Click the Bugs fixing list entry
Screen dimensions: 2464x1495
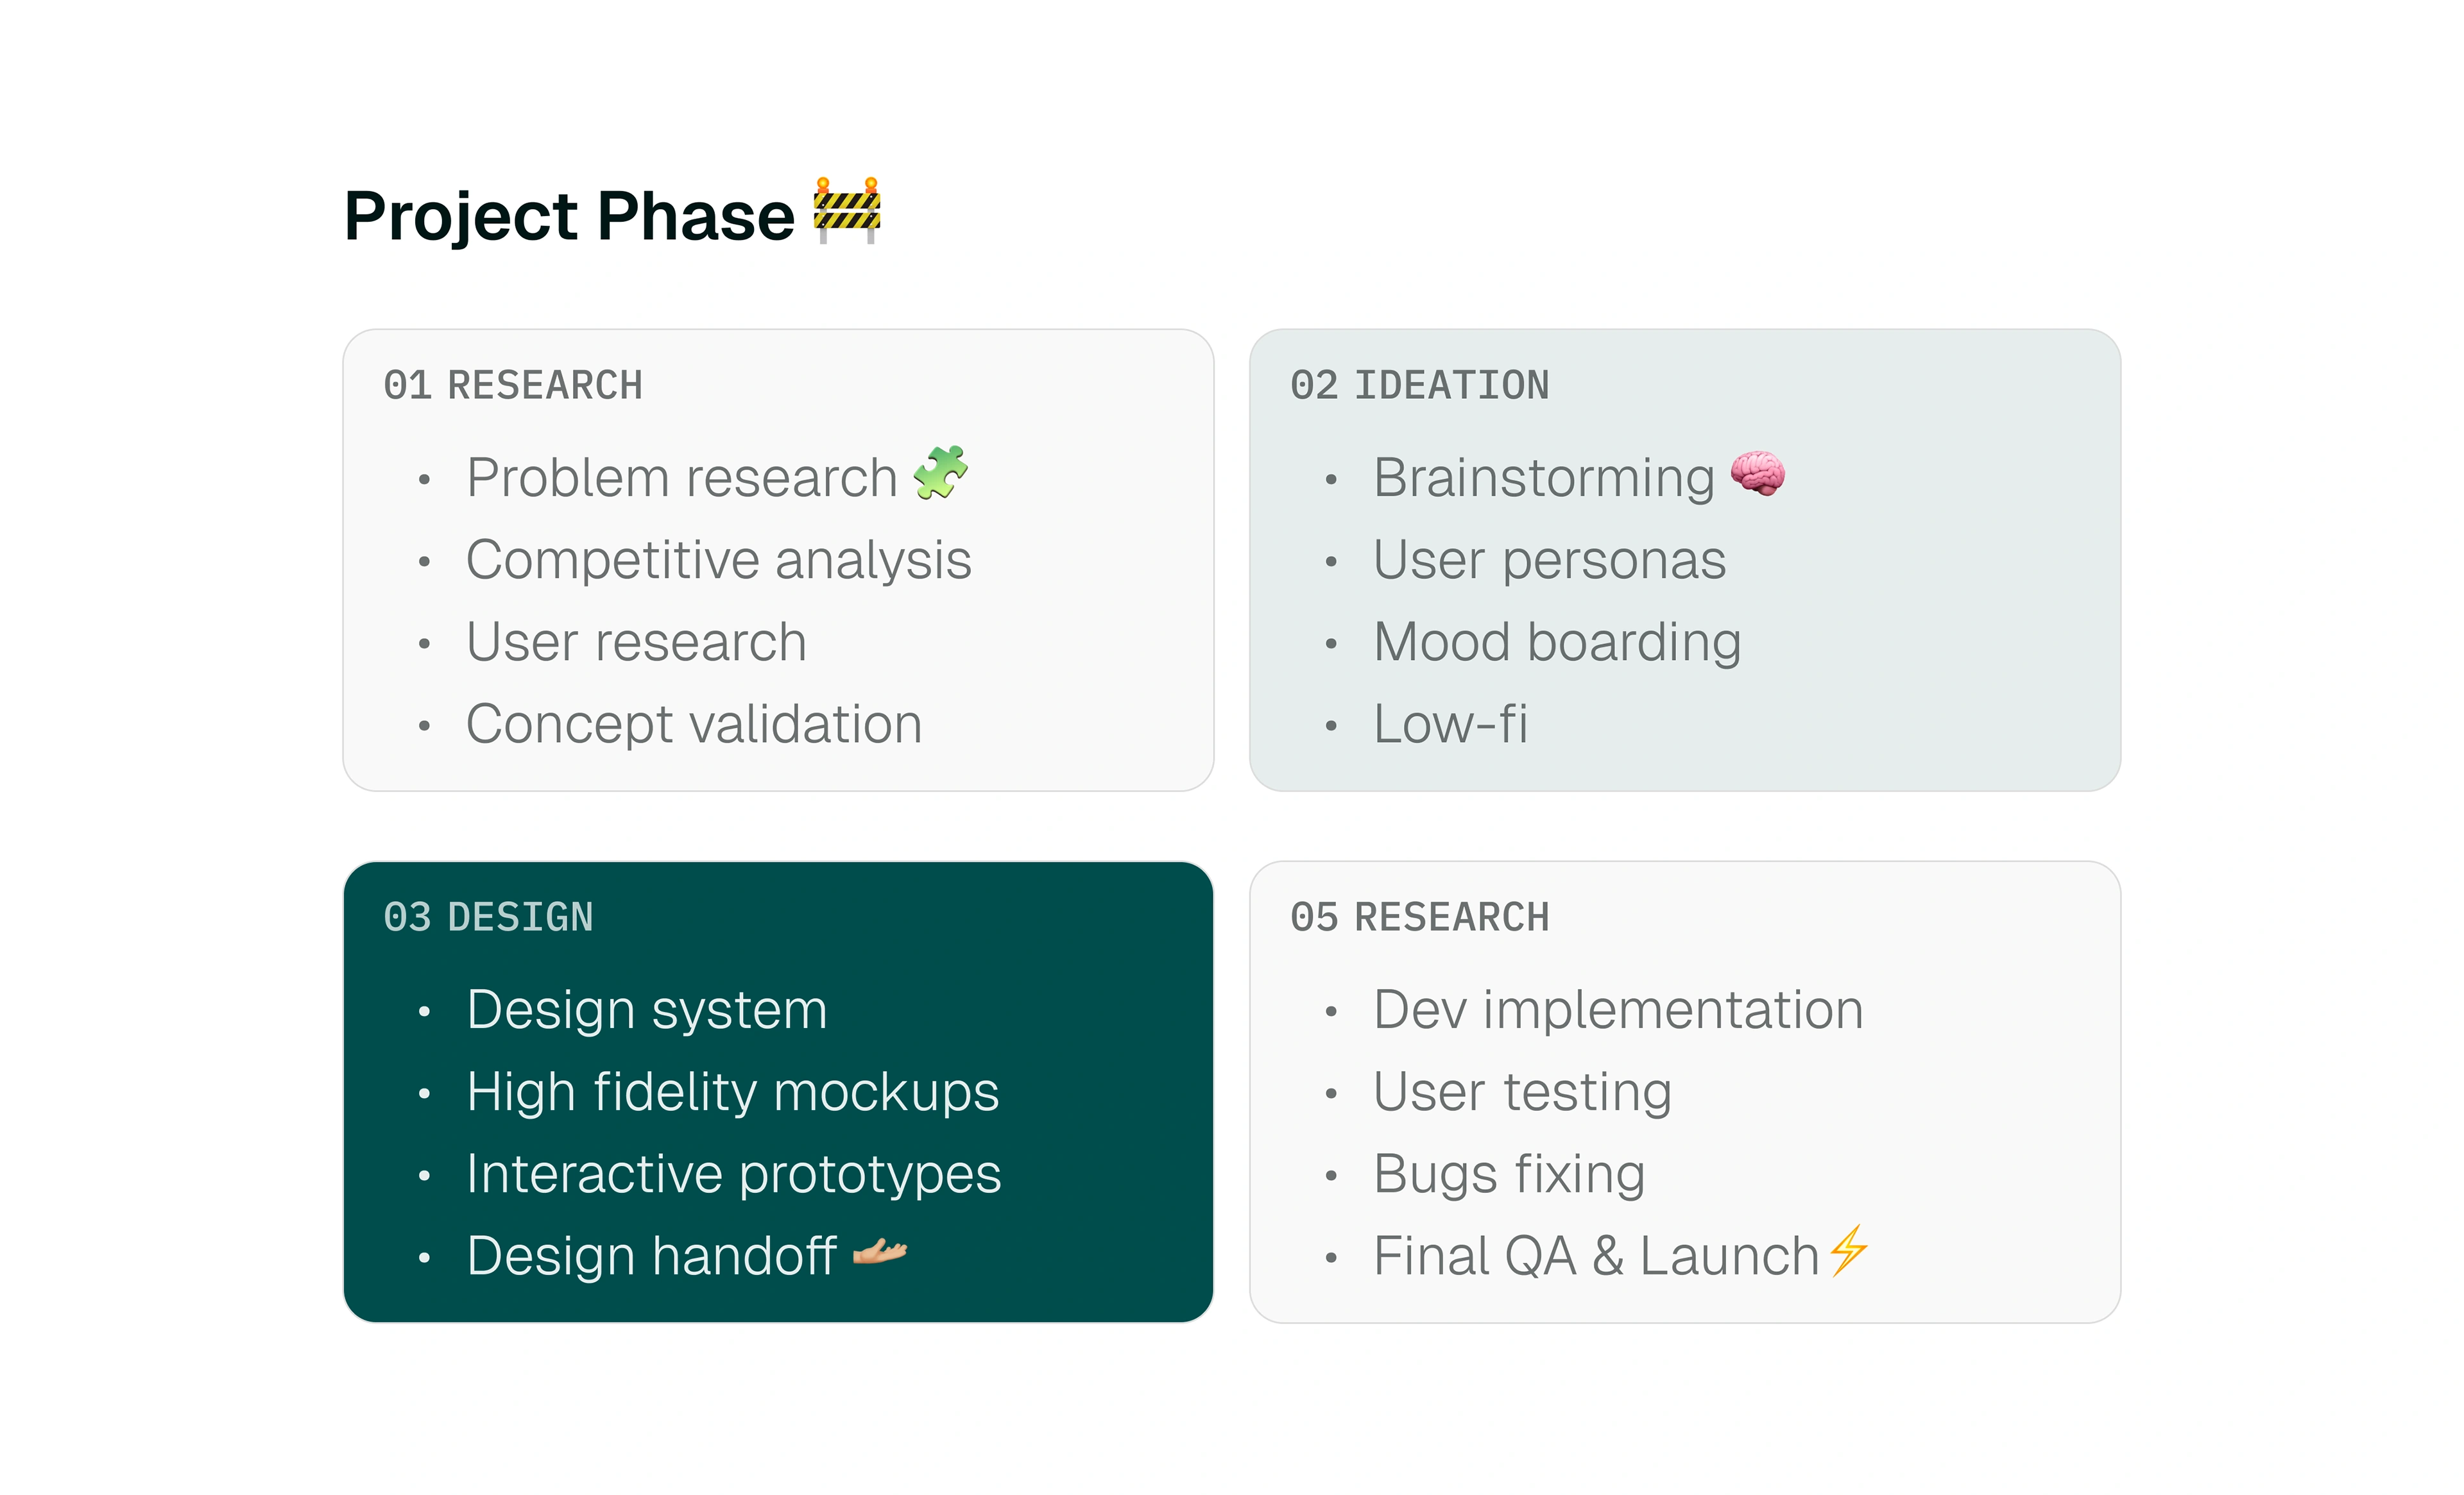(x=1508, y=1173)
